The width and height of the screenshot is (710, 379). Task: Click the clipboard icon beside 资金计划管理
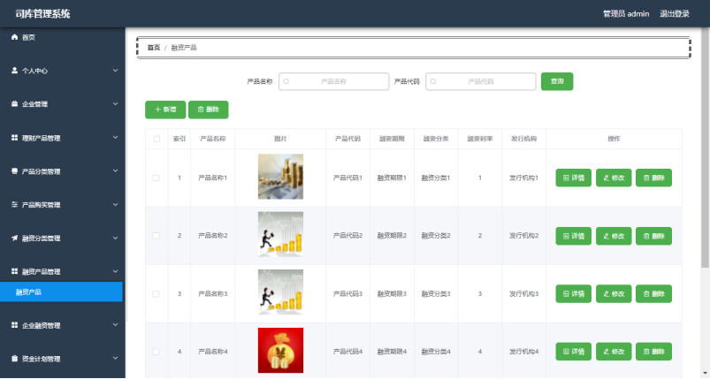14,359
